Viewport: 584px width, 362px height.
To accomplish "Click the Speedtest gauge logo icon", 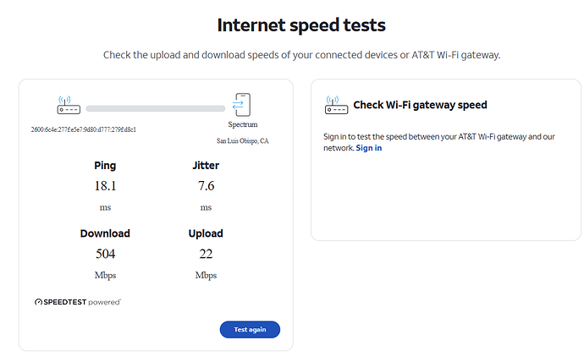I will click(38, 302).
